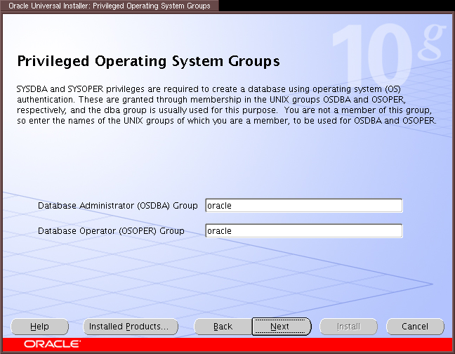Click the empty title bar beside window title
Viewport: 455px width, 354px height.
(337, 6)
